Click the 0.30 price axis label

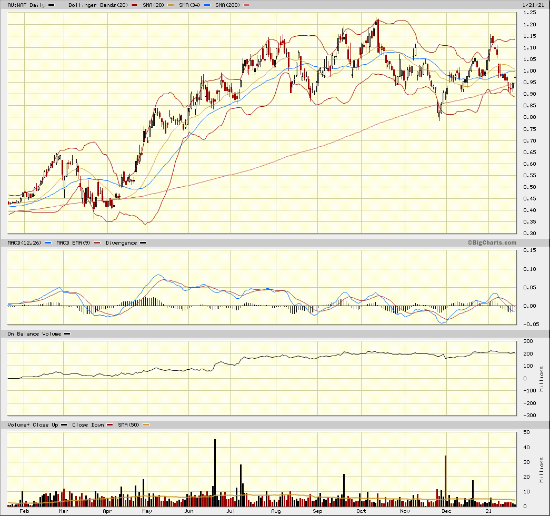529,234
